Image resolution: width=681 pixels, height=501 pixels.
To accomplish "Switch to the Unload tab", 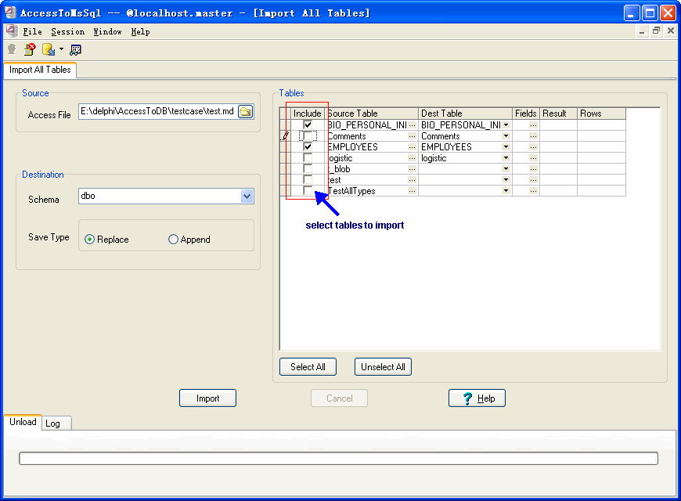I will [x=23, y=422].
